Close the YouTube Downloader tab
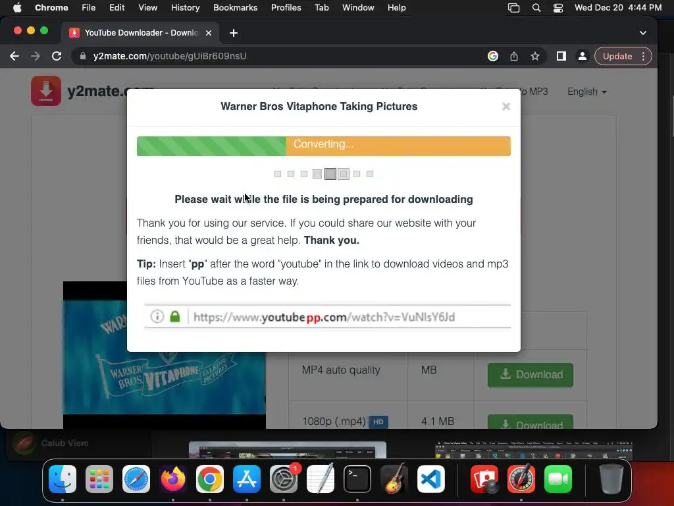Image resolution: width=674 pixels, height=506 pixels. [x=209, y=33]
